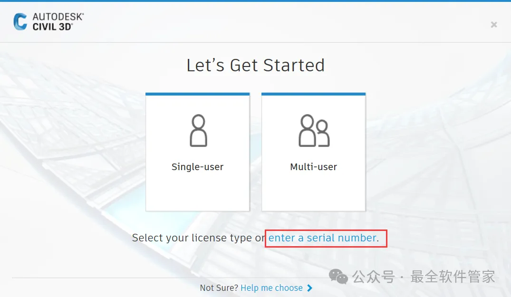Choose the Single-user license card
Screen dimensions: 511x297
point(197,152)
